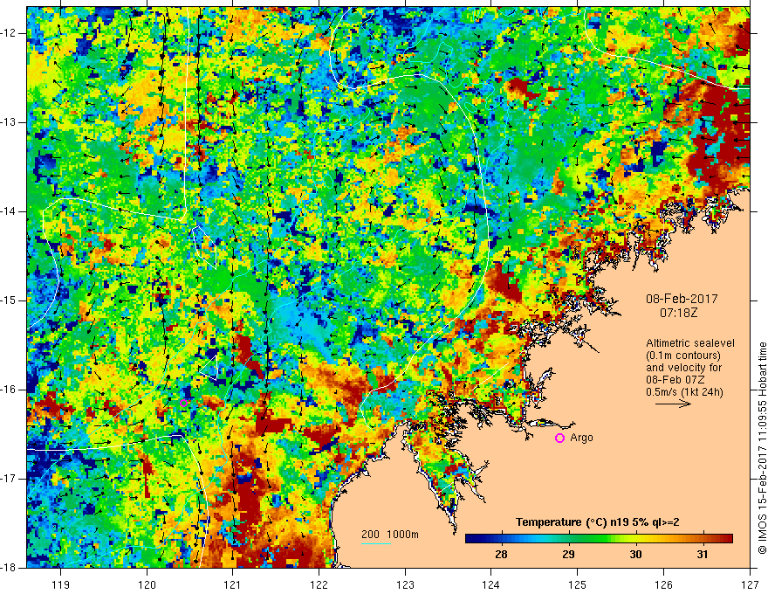Click the '-14' latitude axis label
768x594 pixels.
10,211
